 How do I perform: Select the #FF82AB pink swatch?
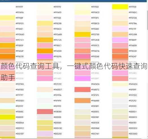pos(83,56)
